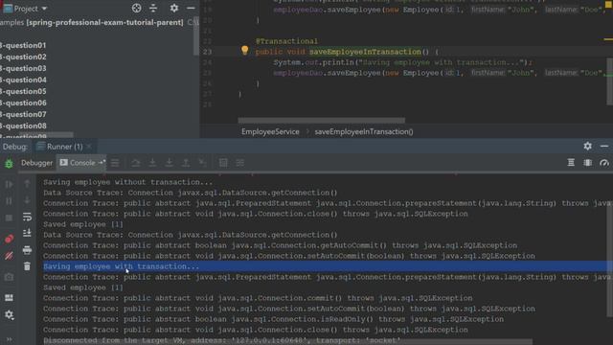Open Project panel settings gear
Screen dimensions: 613x345
174,8
